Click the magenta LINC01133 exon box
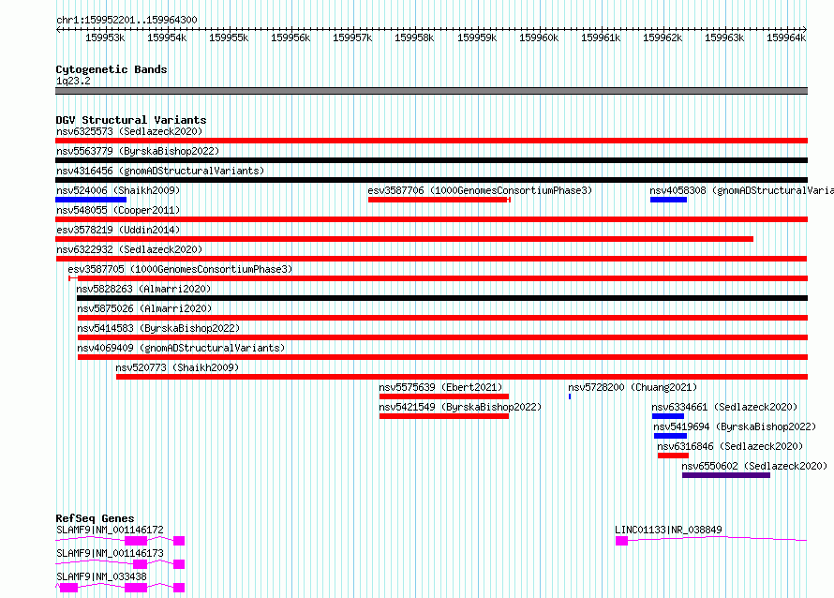This screenshot has height=598, width=834. pos(622,541)
